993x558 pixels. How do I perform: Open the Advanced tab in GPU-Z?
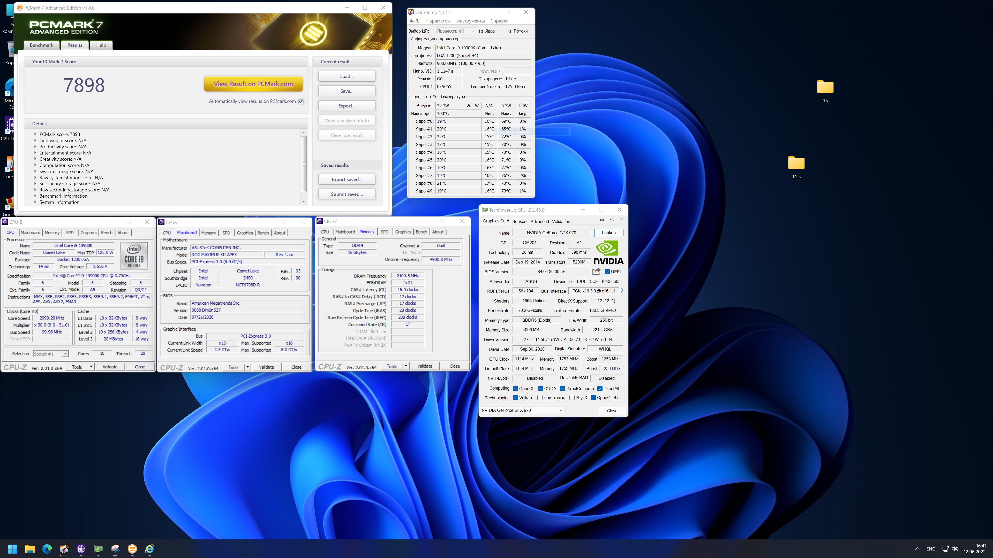[x=540, y=221]
